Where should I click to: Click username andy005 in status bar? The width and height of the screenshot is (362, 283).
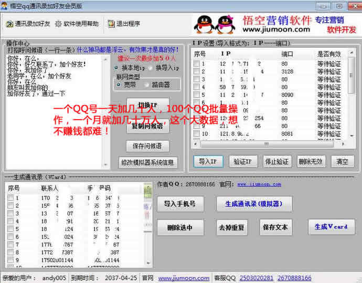click(x=54, y=278)
